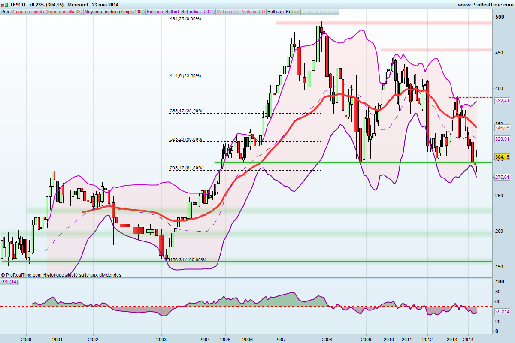This screenshot has height=343, width=515.
Task: Click the 2006 year label on time axis
Action: click(247, 339)
